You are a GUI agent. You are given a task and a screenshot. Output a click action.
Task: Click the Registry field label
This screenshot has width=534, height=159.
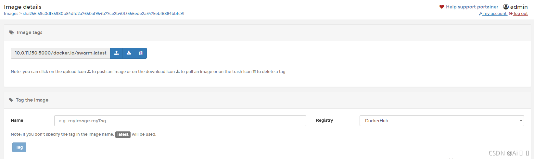pyautogui.click(x=324, y=120)
